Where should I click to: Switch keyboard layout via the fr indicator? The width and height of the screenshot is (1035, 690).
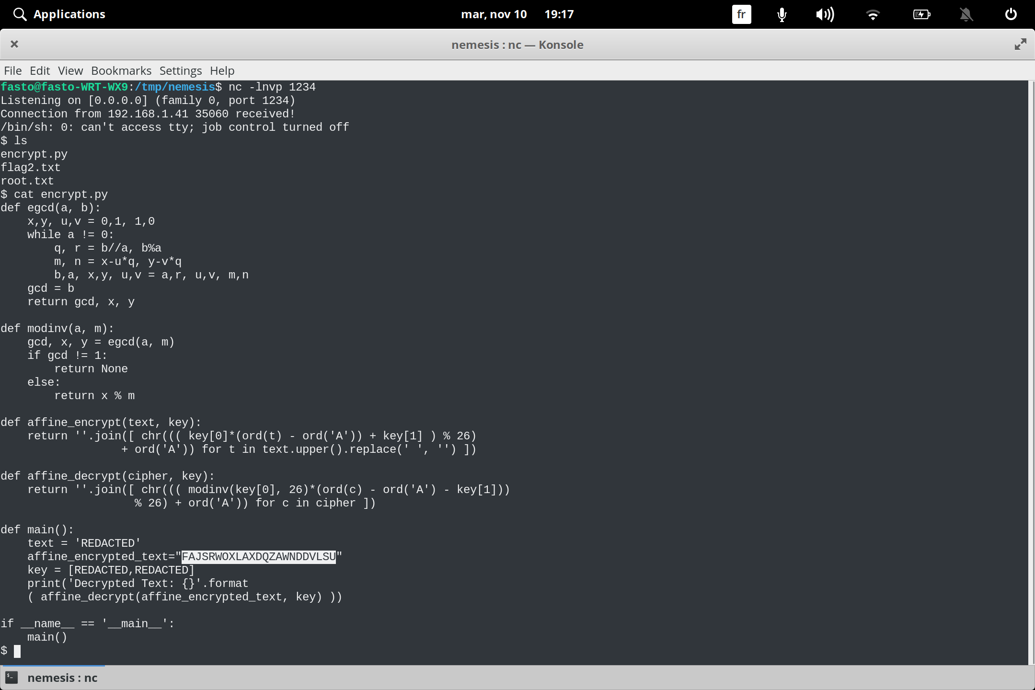tap(741, 14)
